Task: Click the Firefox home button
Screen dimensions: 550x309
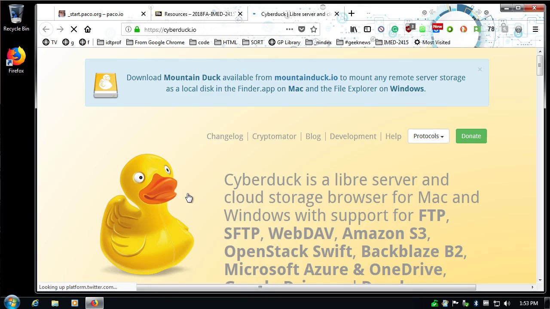Action: tap(88, 29)
